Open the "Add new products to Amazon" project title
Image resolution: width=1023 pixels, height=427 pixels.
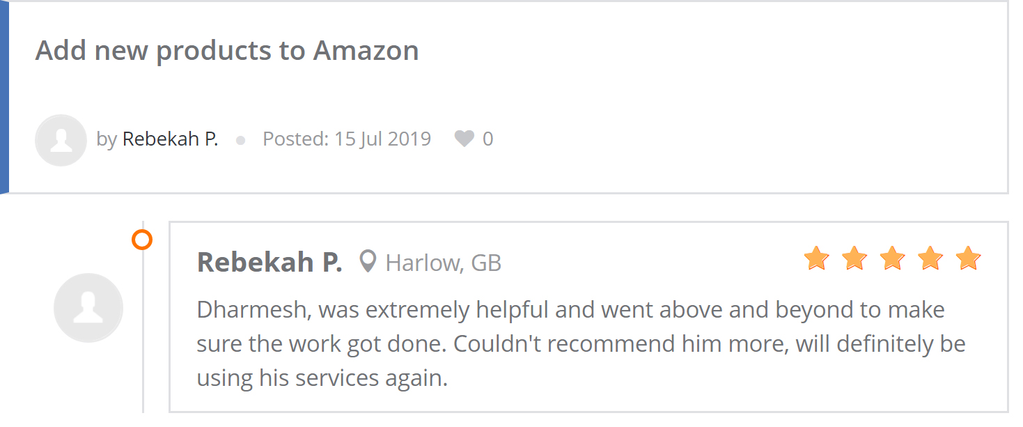(227, 51)
